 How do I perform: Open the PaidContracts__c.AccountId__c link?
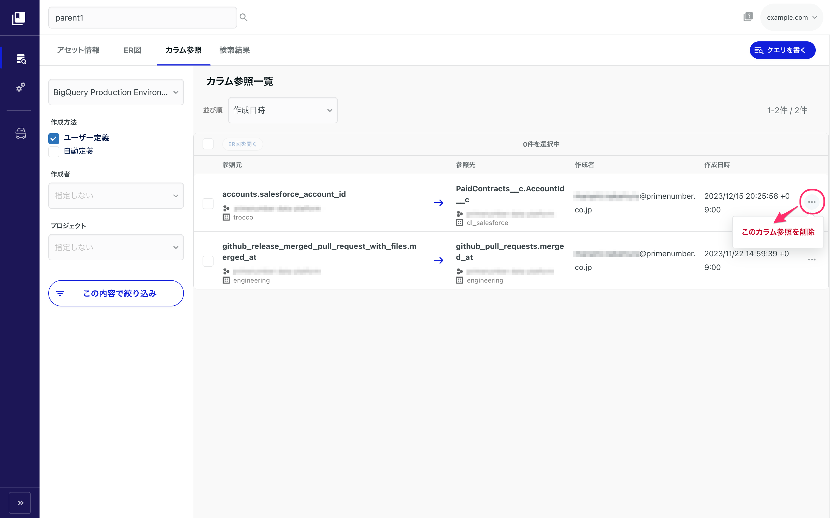click(x=510, y=194)
